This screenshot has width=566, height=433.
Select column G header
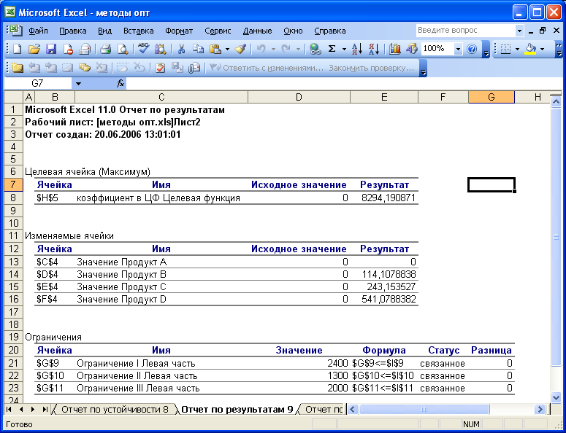pyautogui.click(x=492, y=97)
